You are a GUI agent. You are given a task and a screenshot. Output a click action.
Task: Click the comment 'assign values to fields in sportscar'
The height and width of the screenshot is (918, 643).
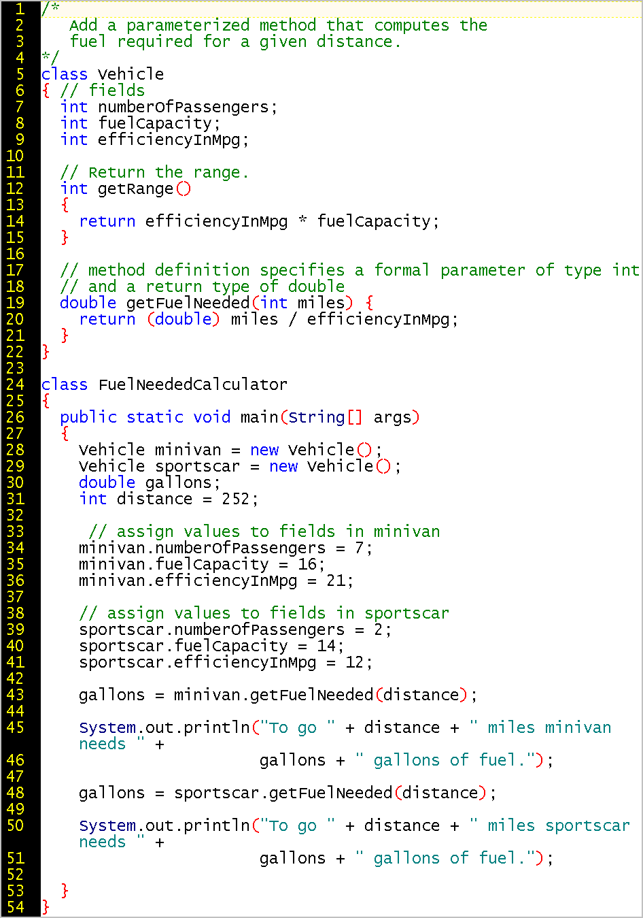pyautogui.click(x=264, y=613)
